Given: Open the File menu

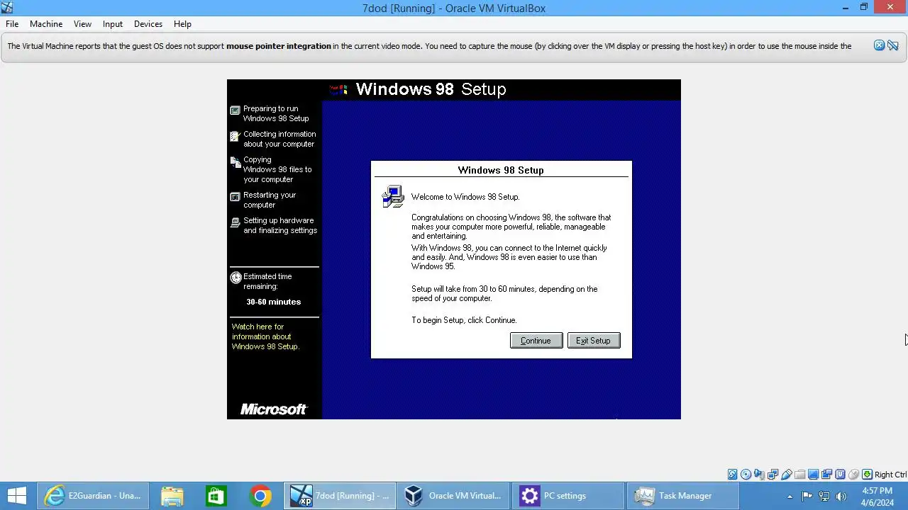Looking at the screenshot, I should [x=12, y=23].
